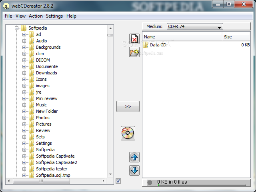The image size is (256, 192).
Task: Move item up with blue up arrow
Action: click(x=134, y=157)
